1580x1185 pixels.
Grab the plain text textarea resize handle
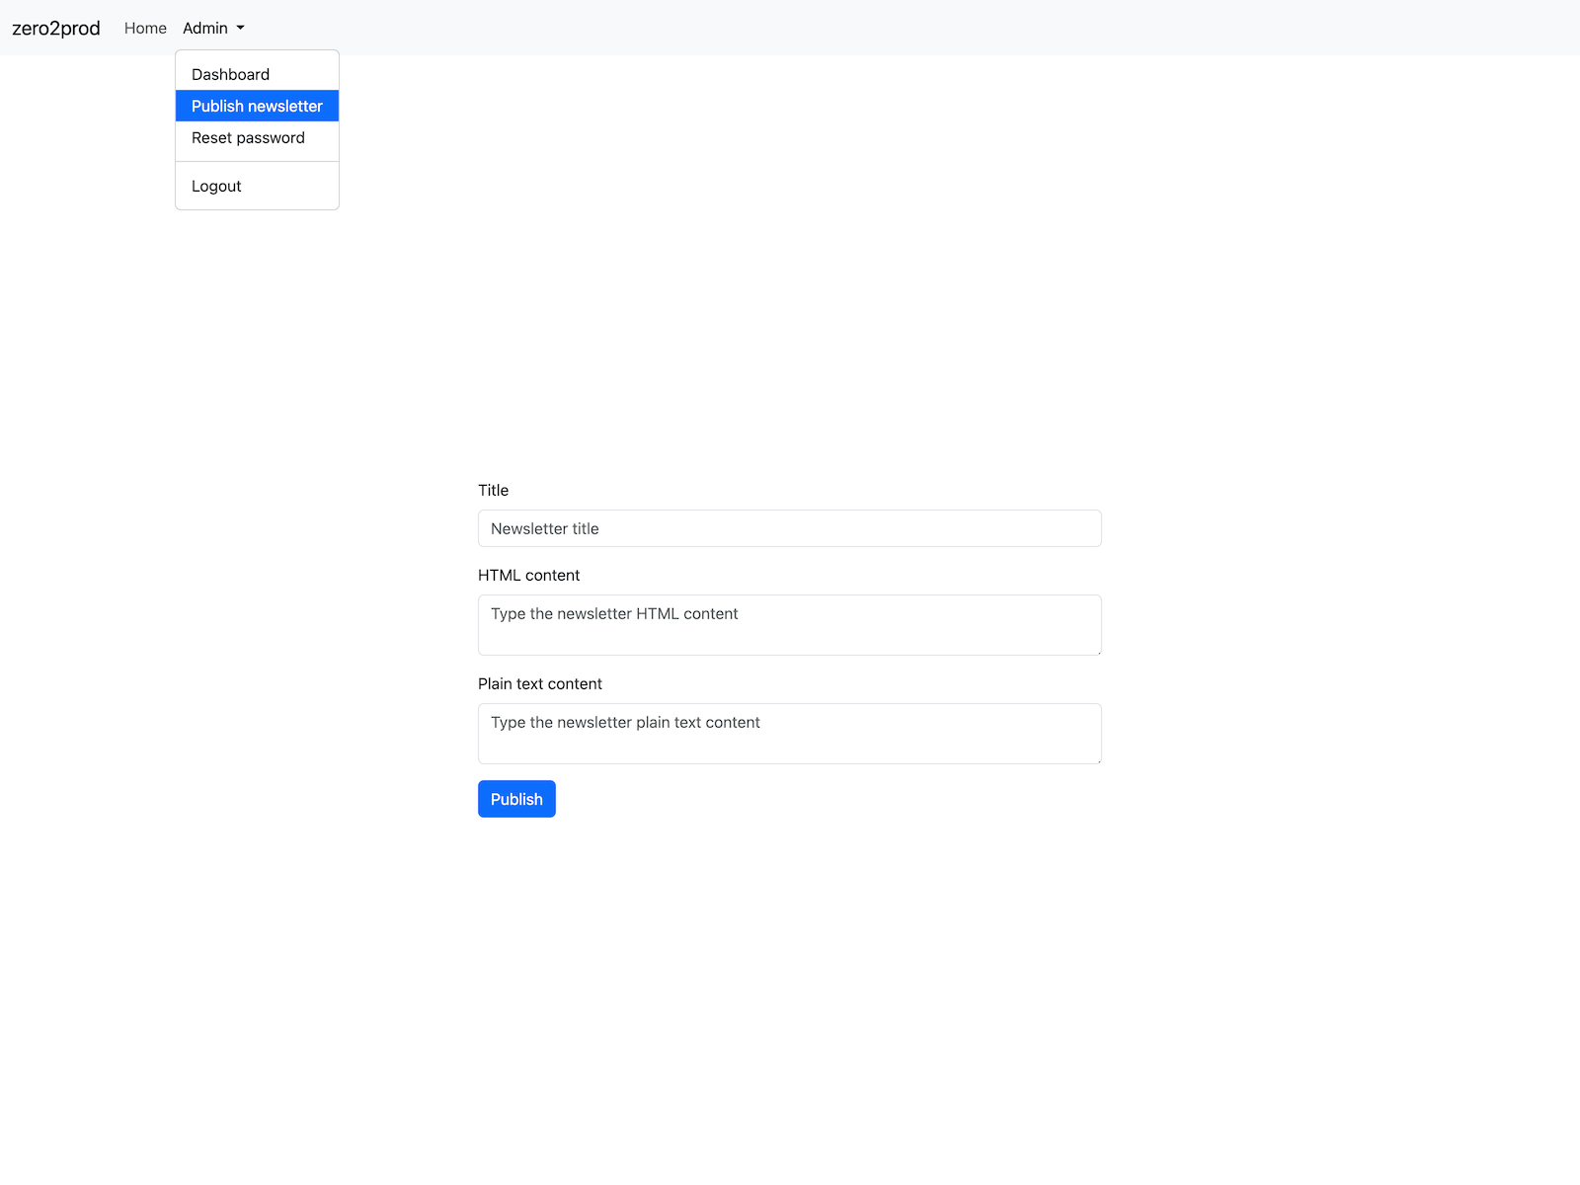[x=1097, y=759]
